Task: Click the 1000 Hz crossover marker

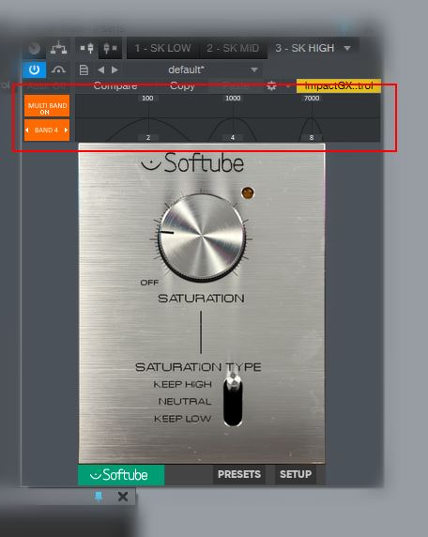Action: pos(233,99)
